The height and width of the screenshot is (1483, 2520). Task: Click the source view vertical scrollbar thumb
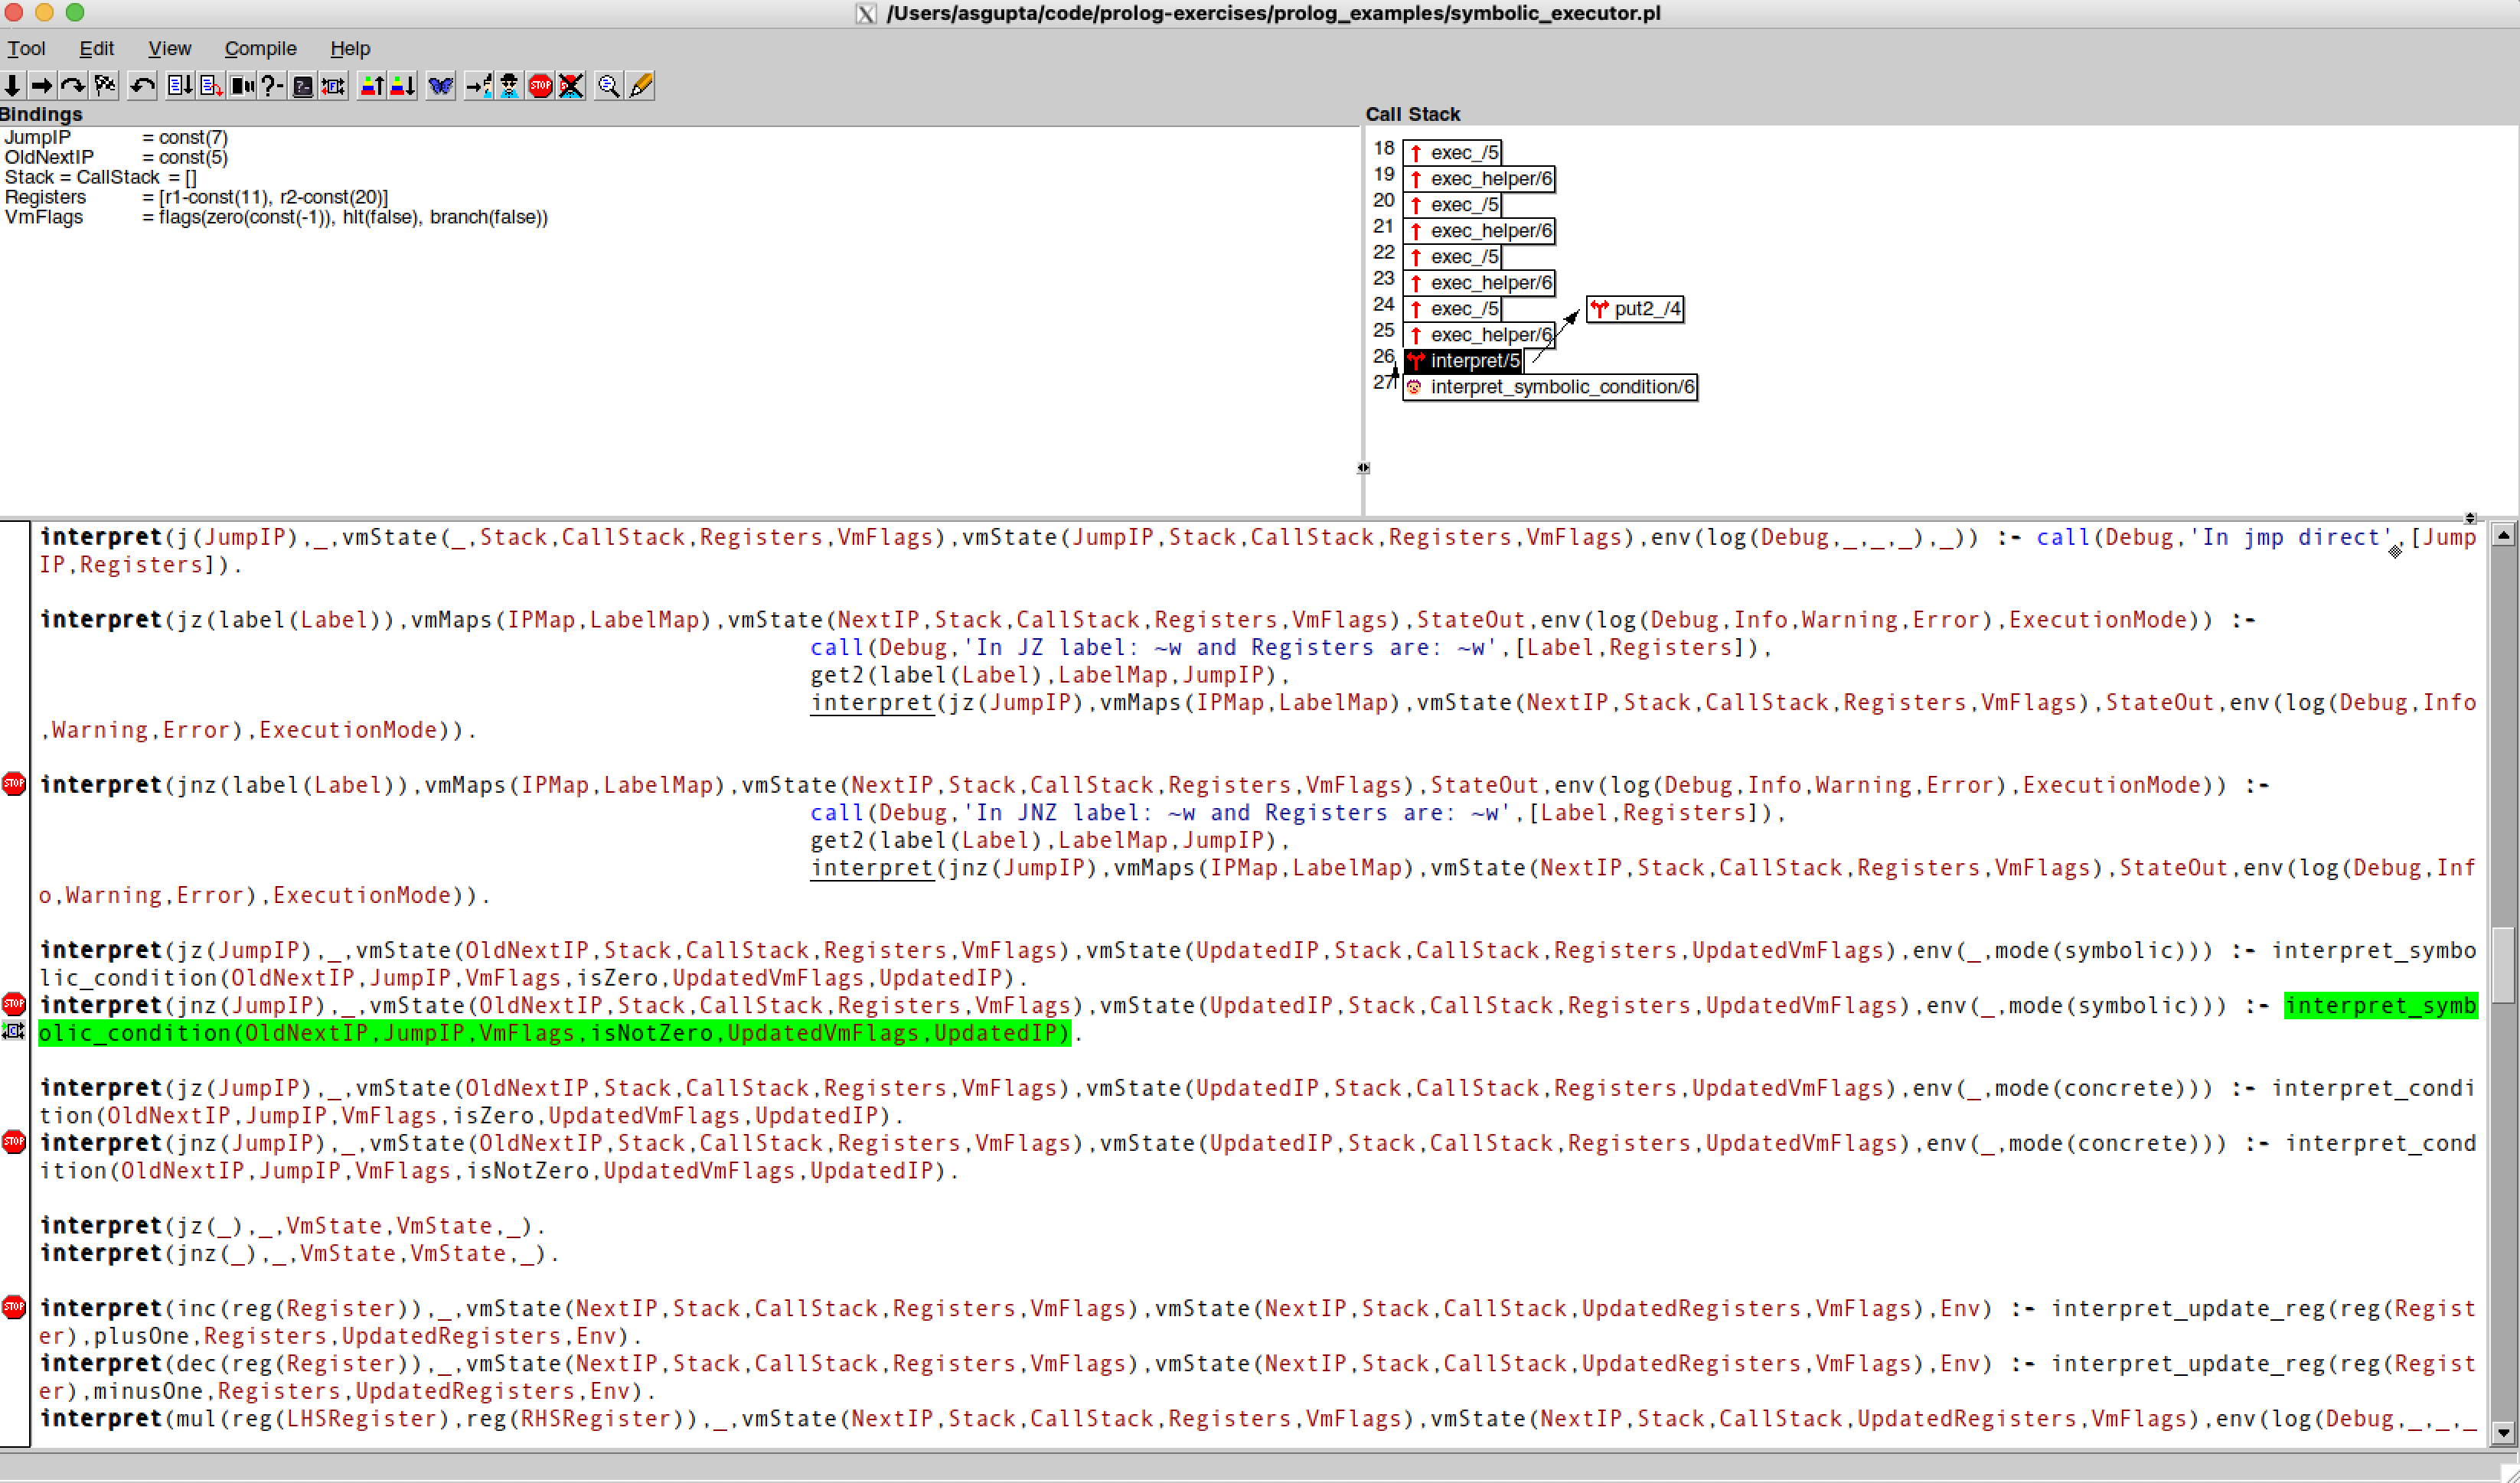pyautogui.click(x=2502, y=966)
